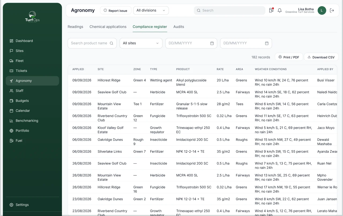Click the first DD/MM/YYYY date field
The height and width of the screenshot is (216, 343).
coord(191,43)
